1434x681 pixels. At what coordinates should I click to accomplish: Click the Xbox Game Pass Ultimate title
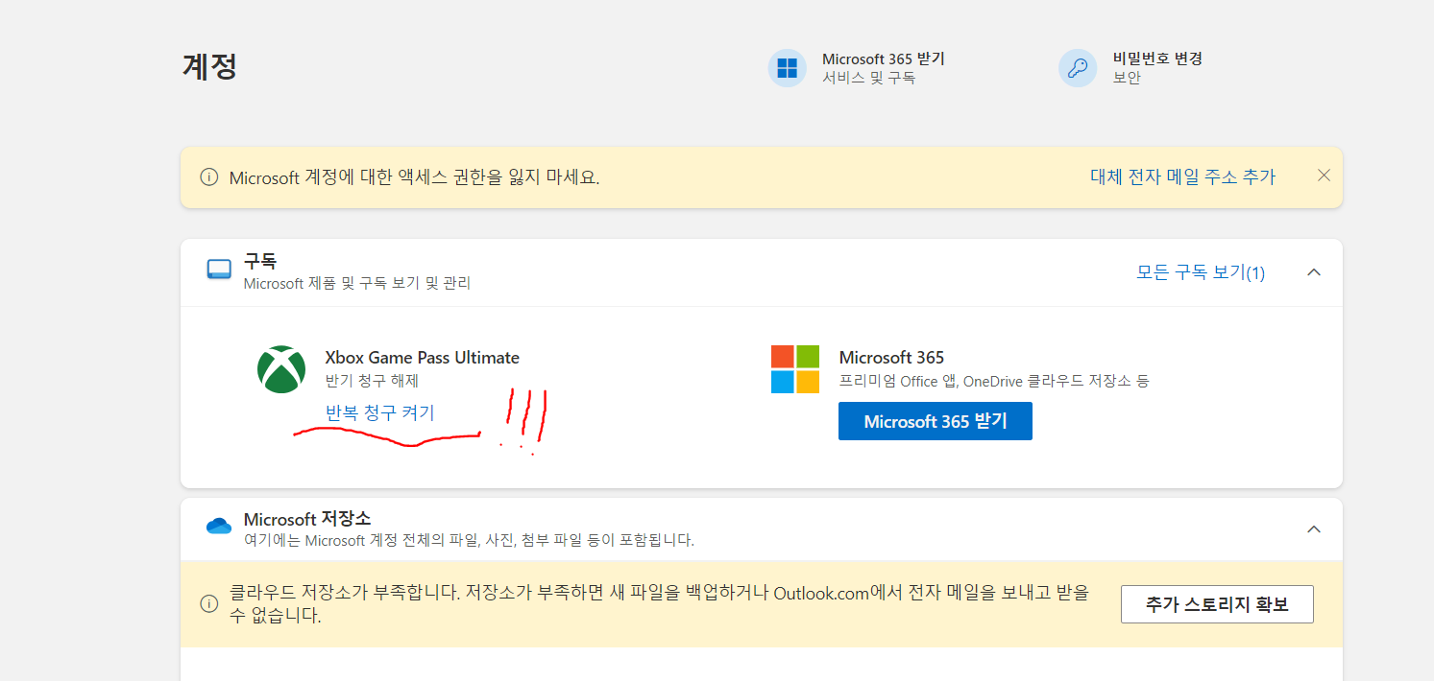(423, 358)
